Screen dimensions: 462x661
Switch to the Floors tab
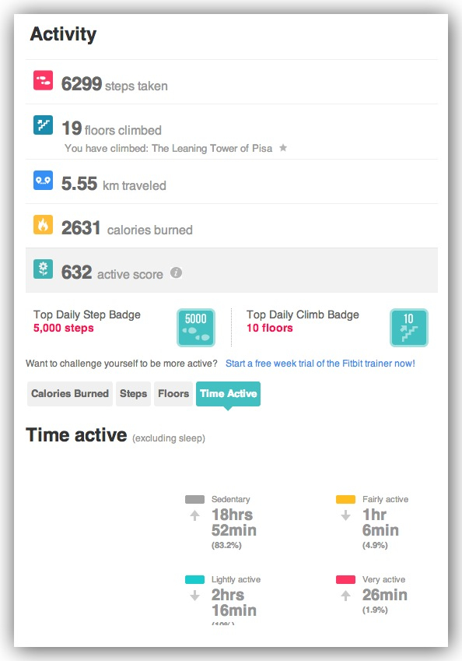coord(173,394)
